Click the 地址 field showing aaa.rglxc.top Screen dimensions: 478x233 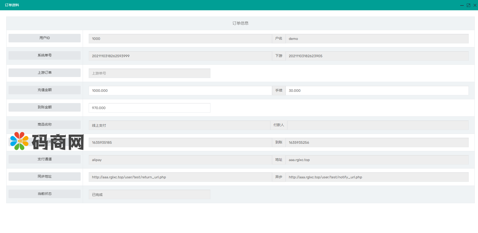[377, 160]
